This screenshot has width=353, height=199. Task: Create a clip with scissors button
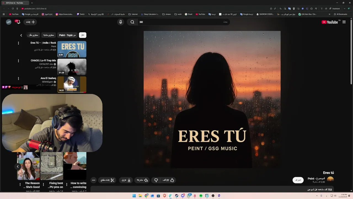(108, 180)
